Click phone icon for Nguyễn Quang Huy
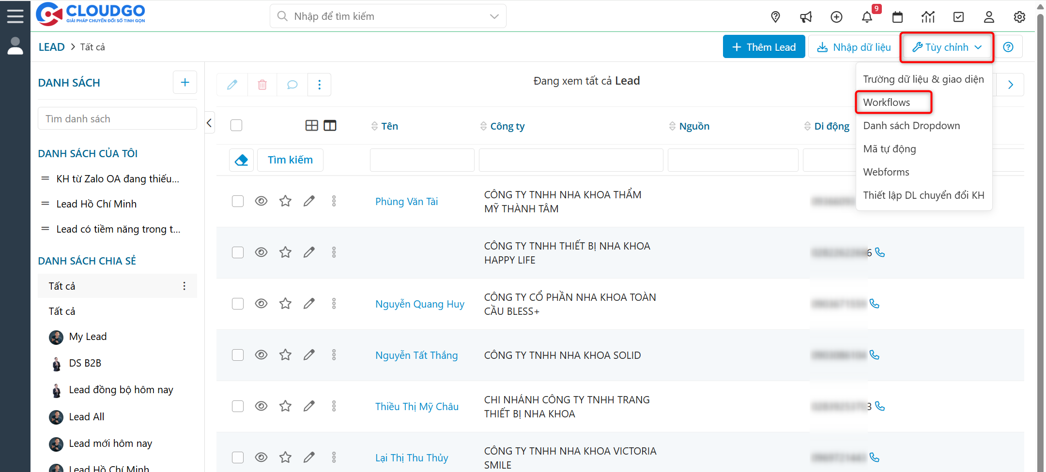This screenshot has height=472, width=1046. click(x=875, y=304)
